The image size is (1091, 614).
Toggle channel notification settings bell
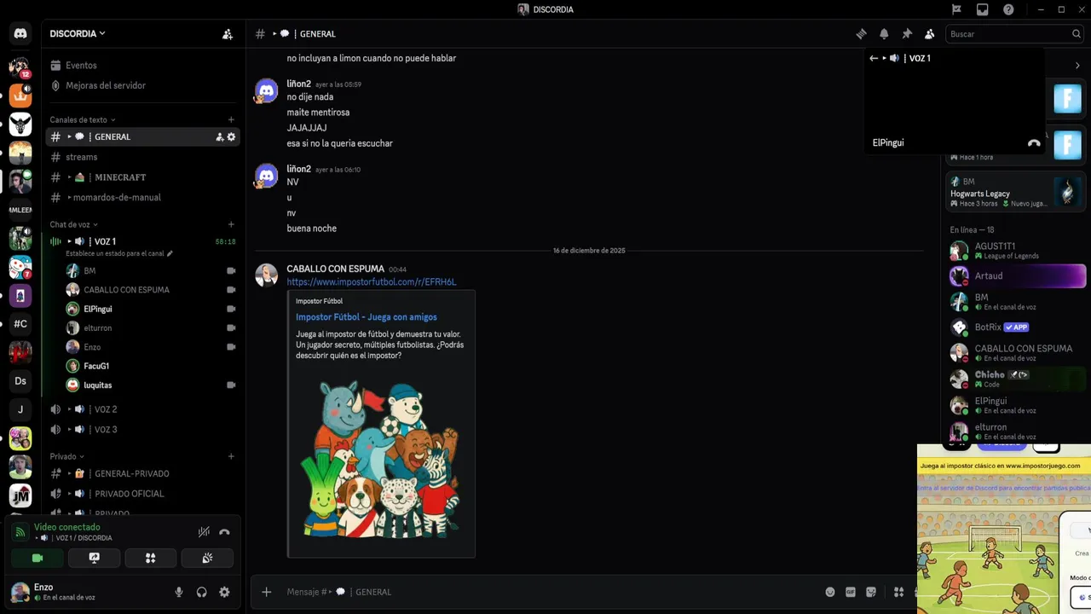(x=884, y=34)
